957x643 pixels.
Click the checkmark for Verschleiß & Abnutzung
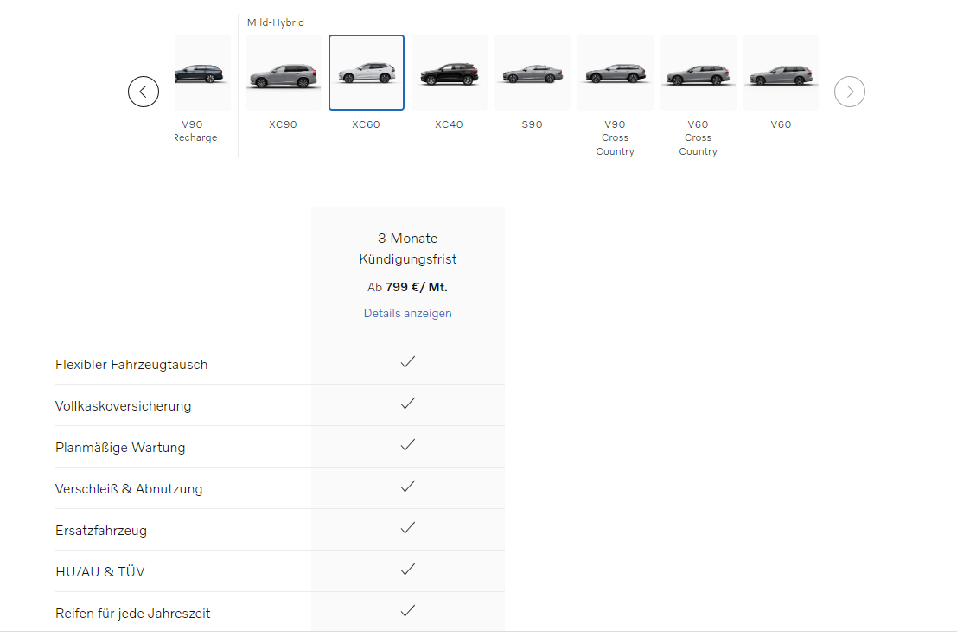click(408, 487)
